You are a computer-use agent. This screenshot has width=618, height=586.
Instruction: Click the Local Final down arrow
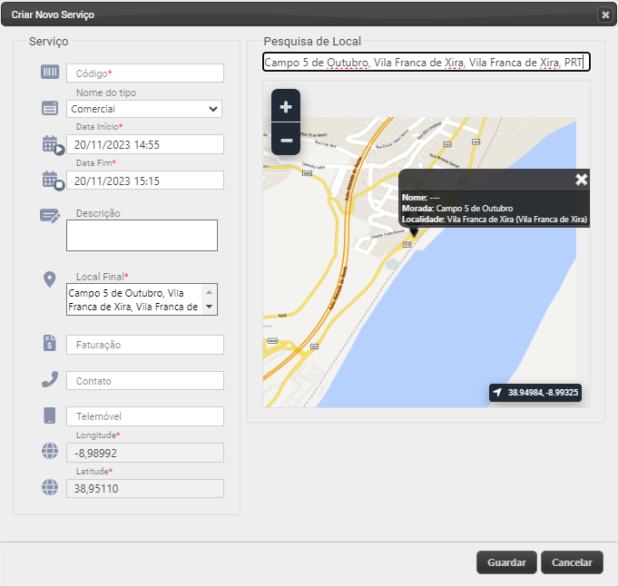(x=210, y=307)
